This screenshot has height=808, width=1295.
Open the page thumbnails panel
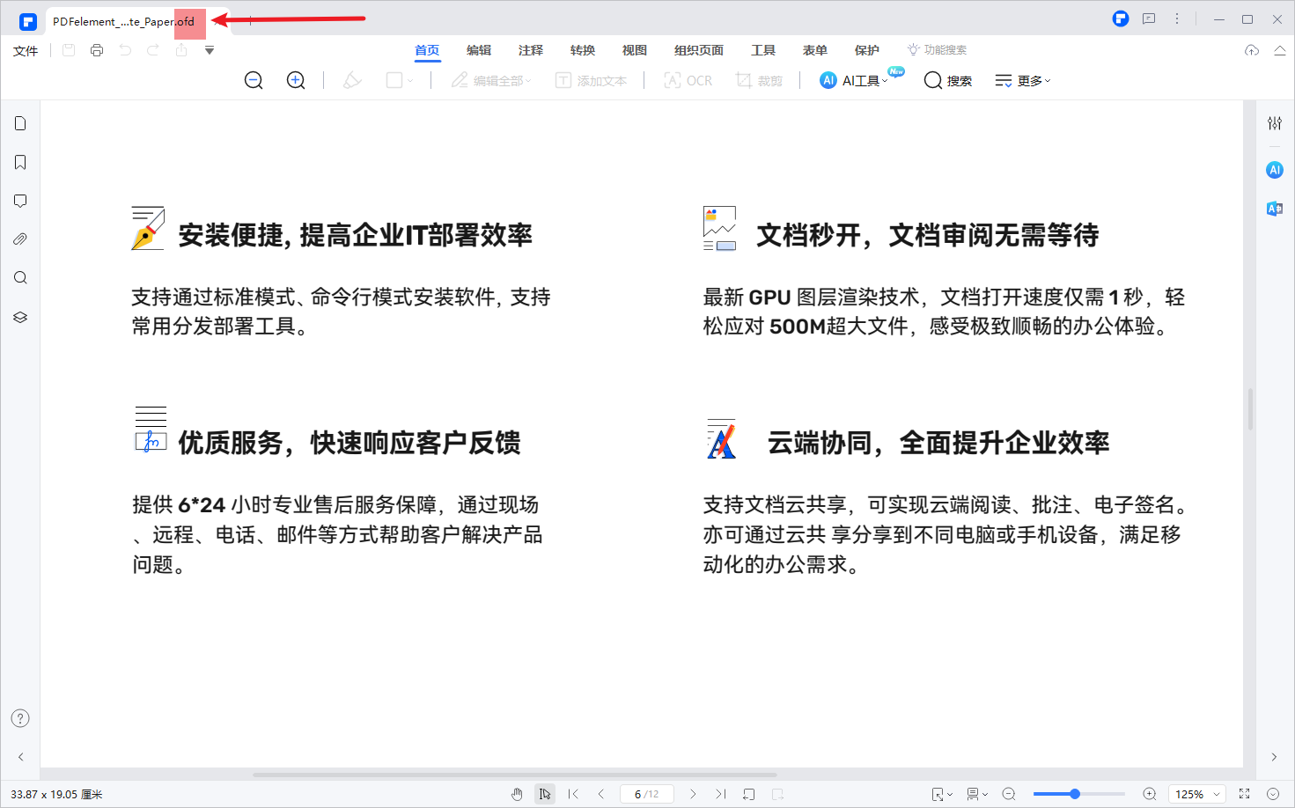coord(19,123)
